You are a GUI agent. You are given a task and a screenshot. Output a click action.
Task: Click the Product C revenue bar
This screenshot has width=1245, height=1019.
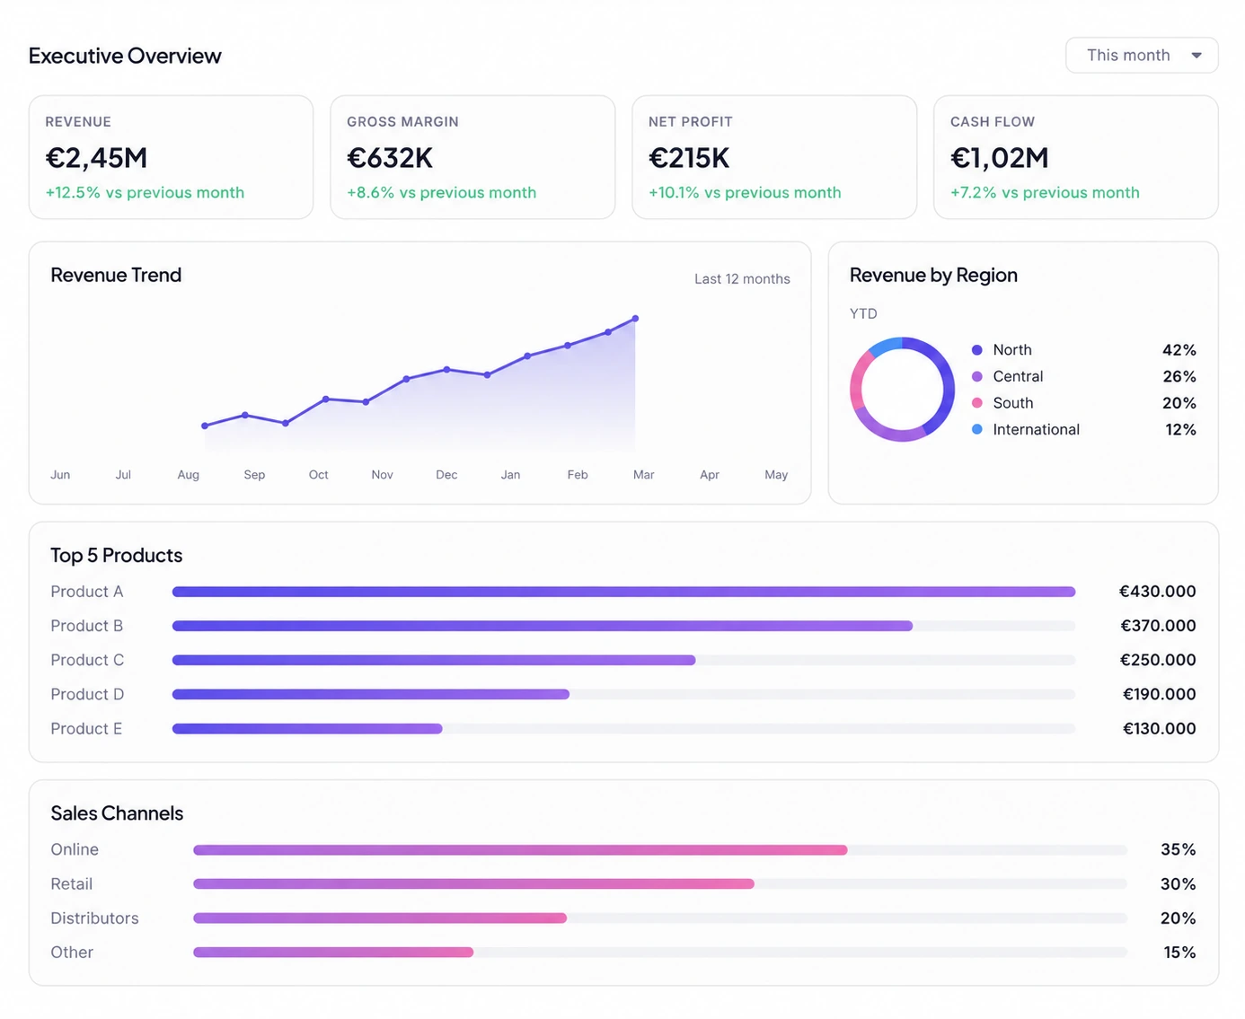(434, 660)
